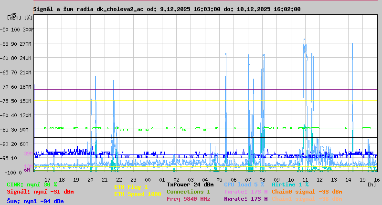382x205 pixels.
Task: Click the '17' hour tick on time axis
Action: (x=47, y=180)
